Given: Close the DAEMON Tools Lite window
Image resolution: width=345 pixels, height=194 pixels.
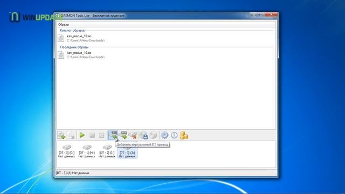Looking at the screenshot, I should (x=271, y=15).
